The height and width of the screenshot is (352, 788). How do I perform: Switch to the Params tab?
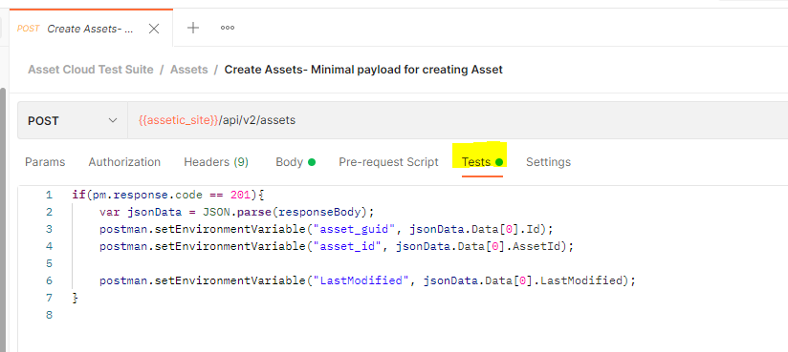click(45, 162)
